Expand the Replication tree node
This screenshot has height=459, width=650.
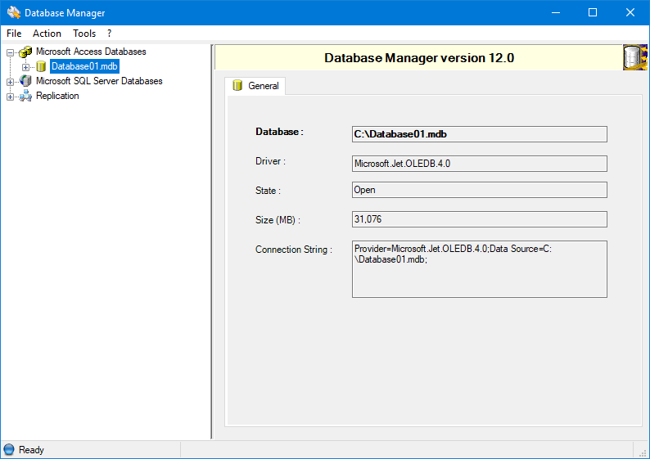[10, 96]
